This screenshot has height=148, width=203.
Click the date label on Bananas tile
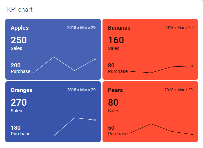pyautogui.click(x=178, y=27)
